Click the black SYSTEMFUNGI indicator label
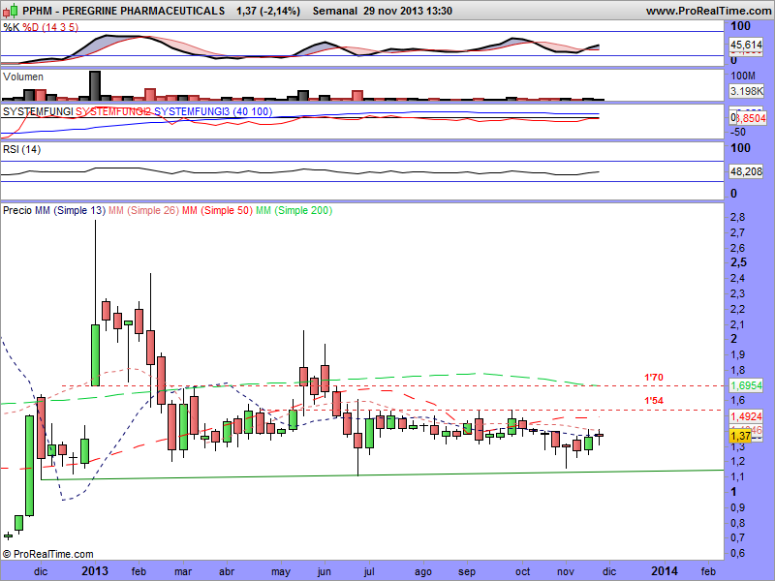 pyautogui.click(x=38, y=111)
